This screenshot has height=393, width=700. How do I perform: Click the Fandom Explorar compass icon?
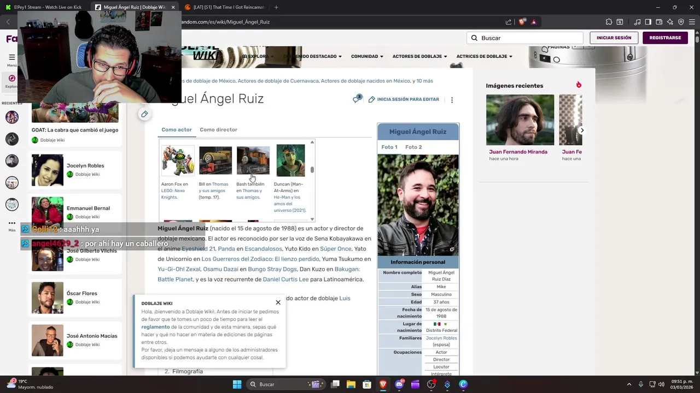click(x=11, y=79)
